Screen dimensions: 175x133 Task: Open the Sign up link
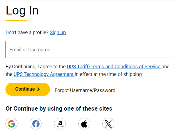58,32
